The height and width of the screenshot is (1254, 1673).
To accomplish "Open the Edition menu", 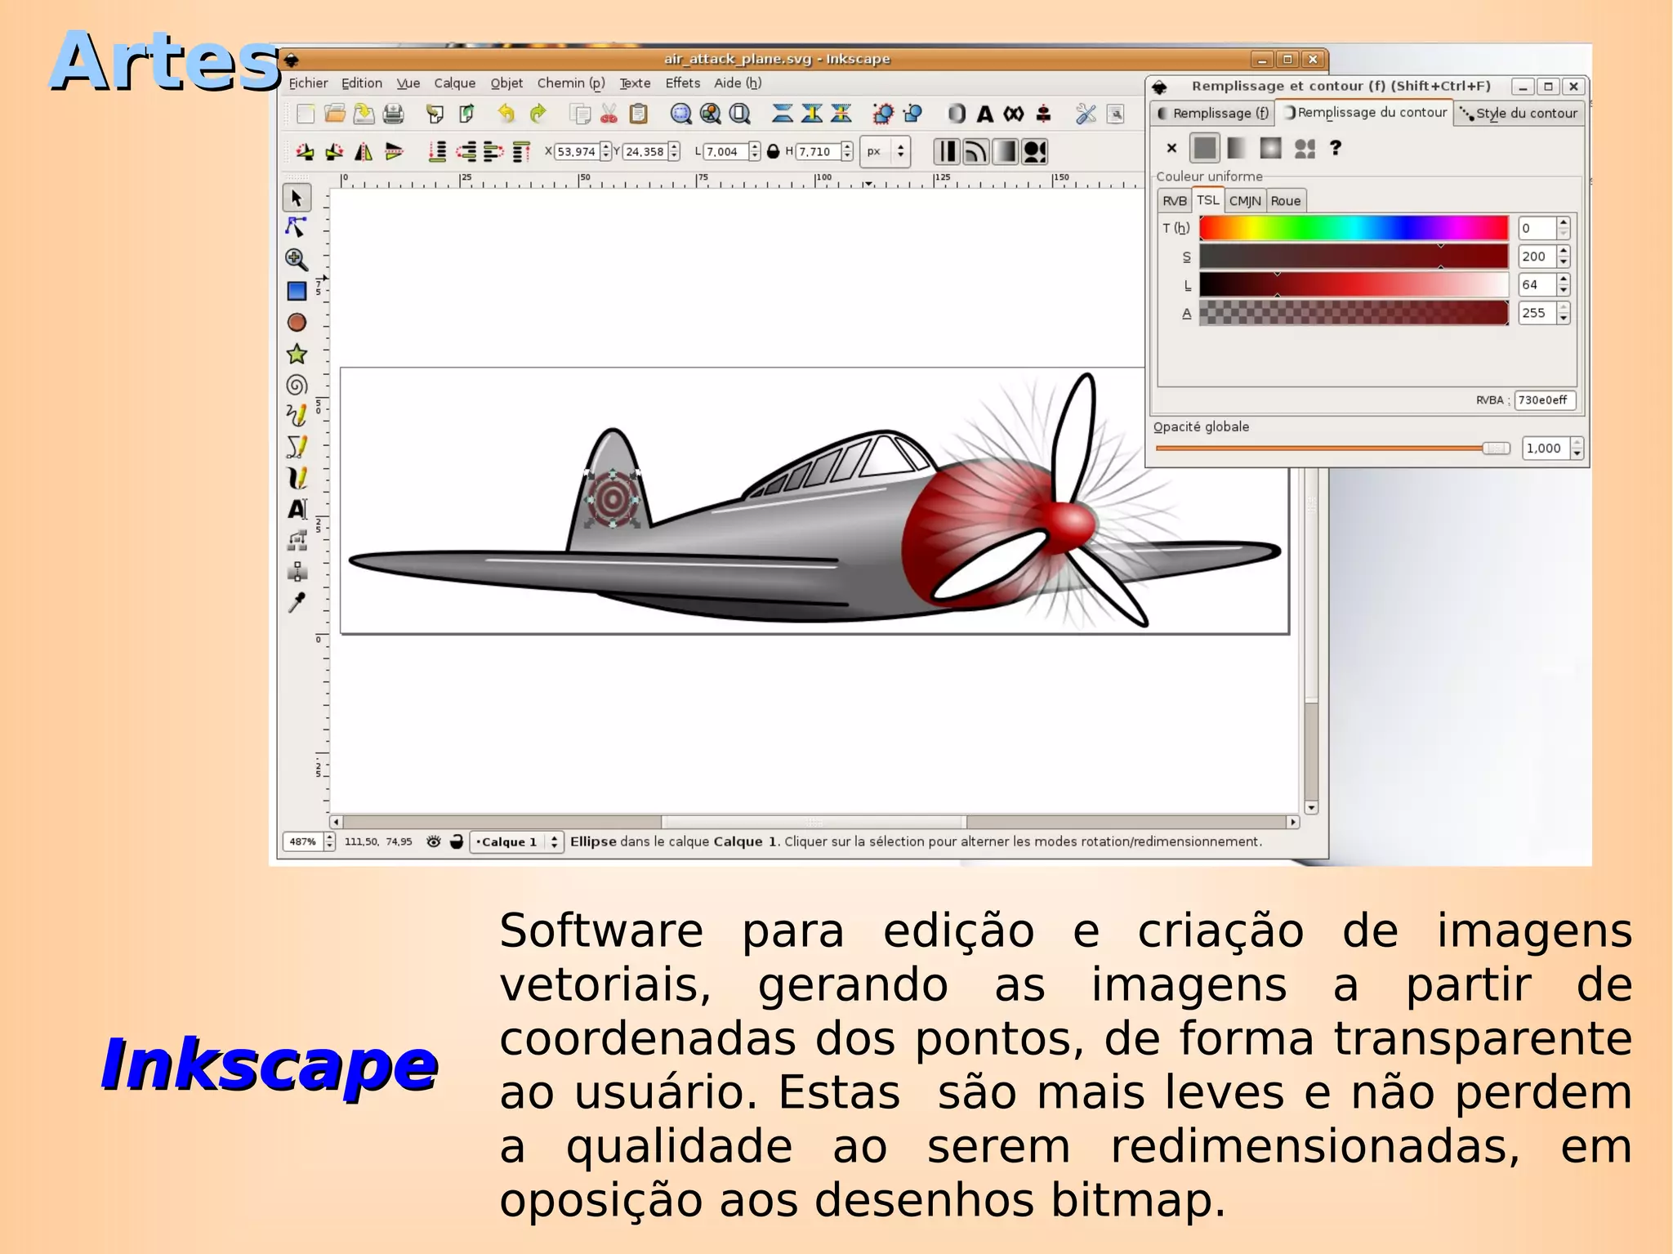I will (x=361, y=83).
